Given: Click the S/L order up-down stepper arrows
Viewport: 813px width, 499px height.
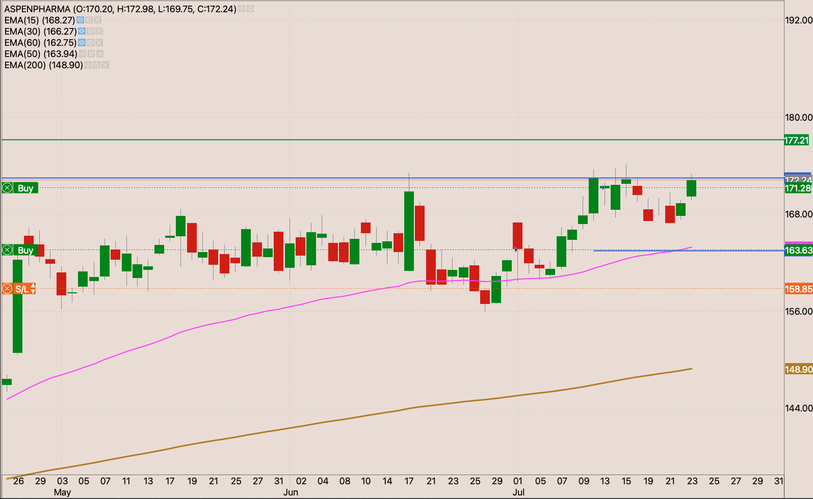Looking at the screenshot, I should [33, 289].
